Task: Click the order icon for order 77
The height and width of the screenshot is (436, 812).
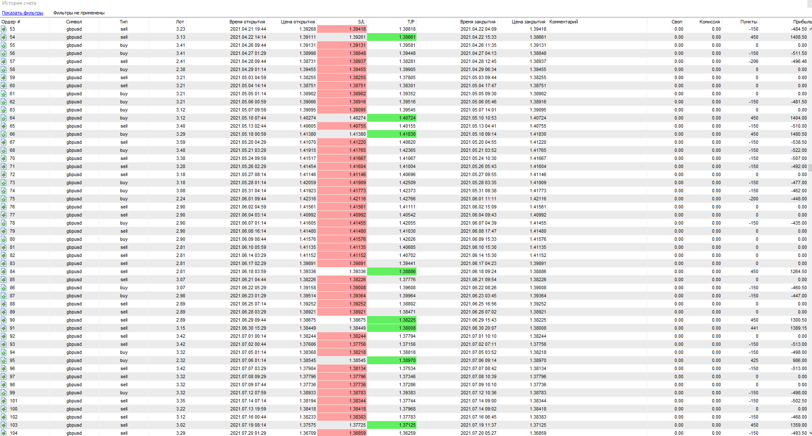Action: (x=3, y=215)
